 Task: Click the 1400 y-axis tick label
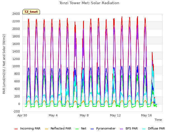[x=16, y=51]
